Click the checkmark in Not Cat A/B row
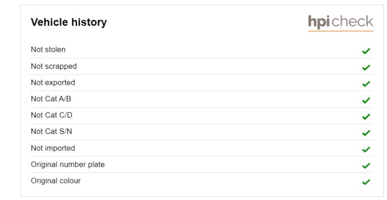This screenshot has height=200, width=387. tap(366, 100)
